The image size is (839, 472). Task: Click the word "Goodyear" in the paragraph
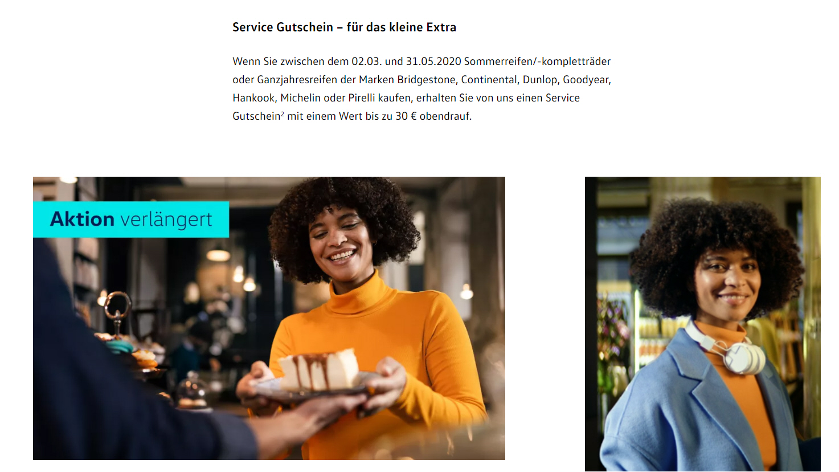[586, 80]
